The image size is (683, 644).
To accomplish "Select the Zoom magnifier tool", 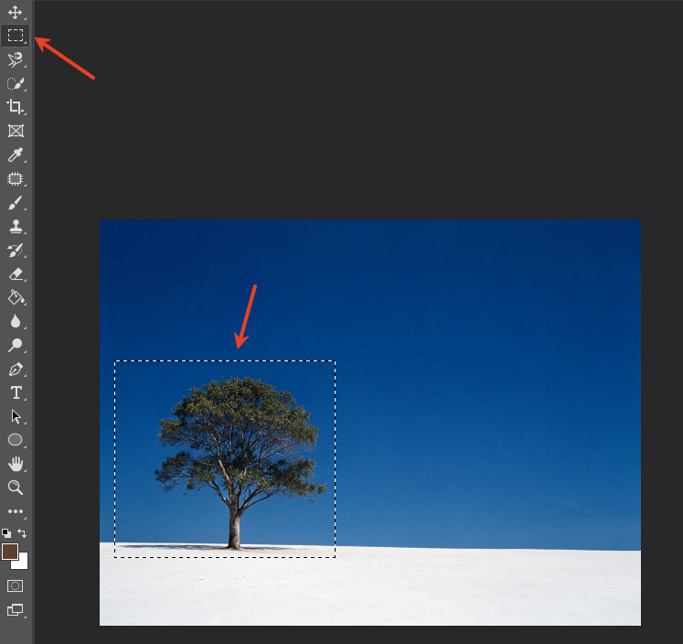I will click(16, 488).
